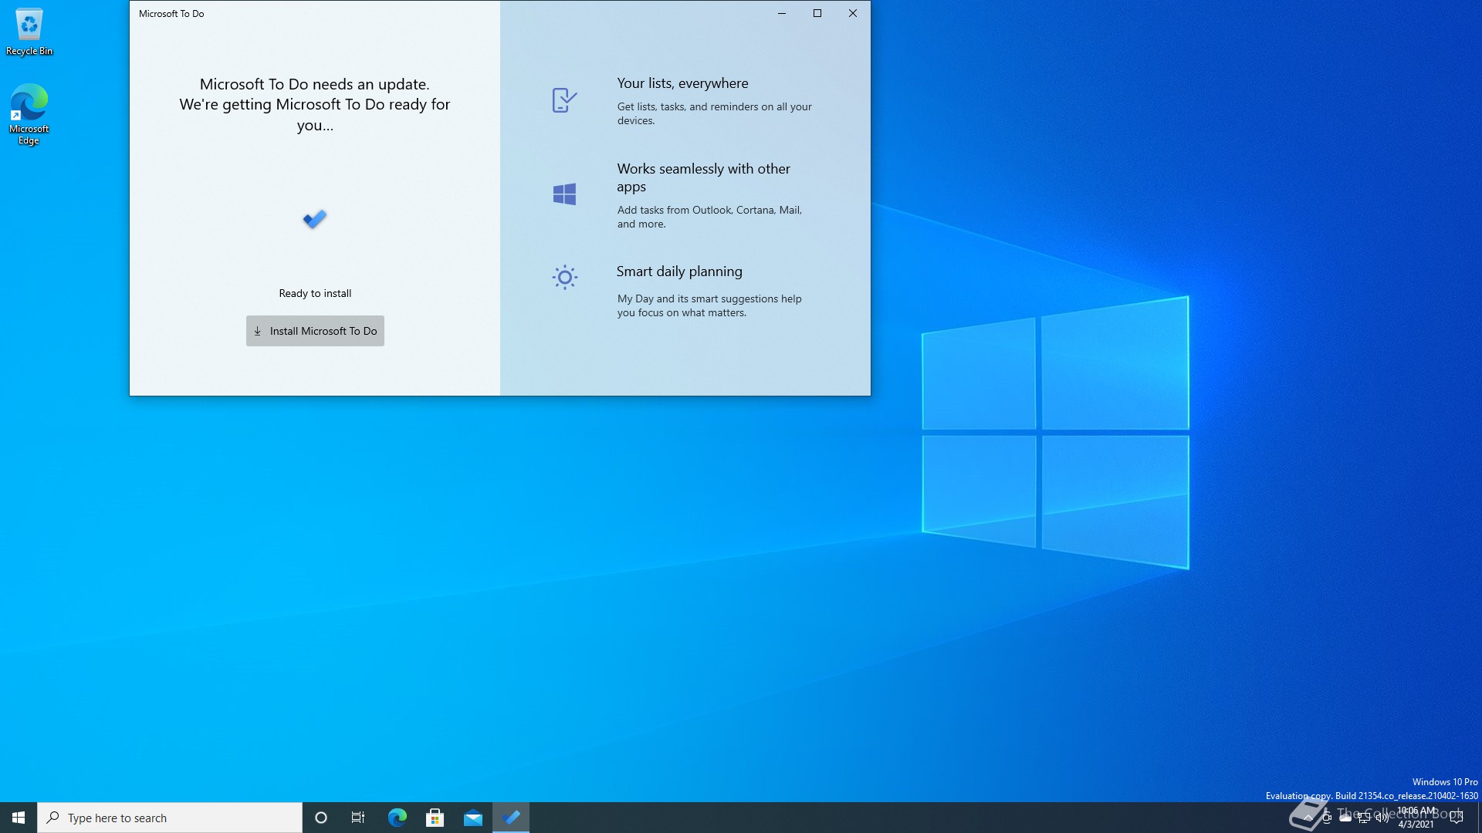Screen dimensions: 1482x833
Task: Minimize the Microsoft To Do window
Action: coord(782,13)
